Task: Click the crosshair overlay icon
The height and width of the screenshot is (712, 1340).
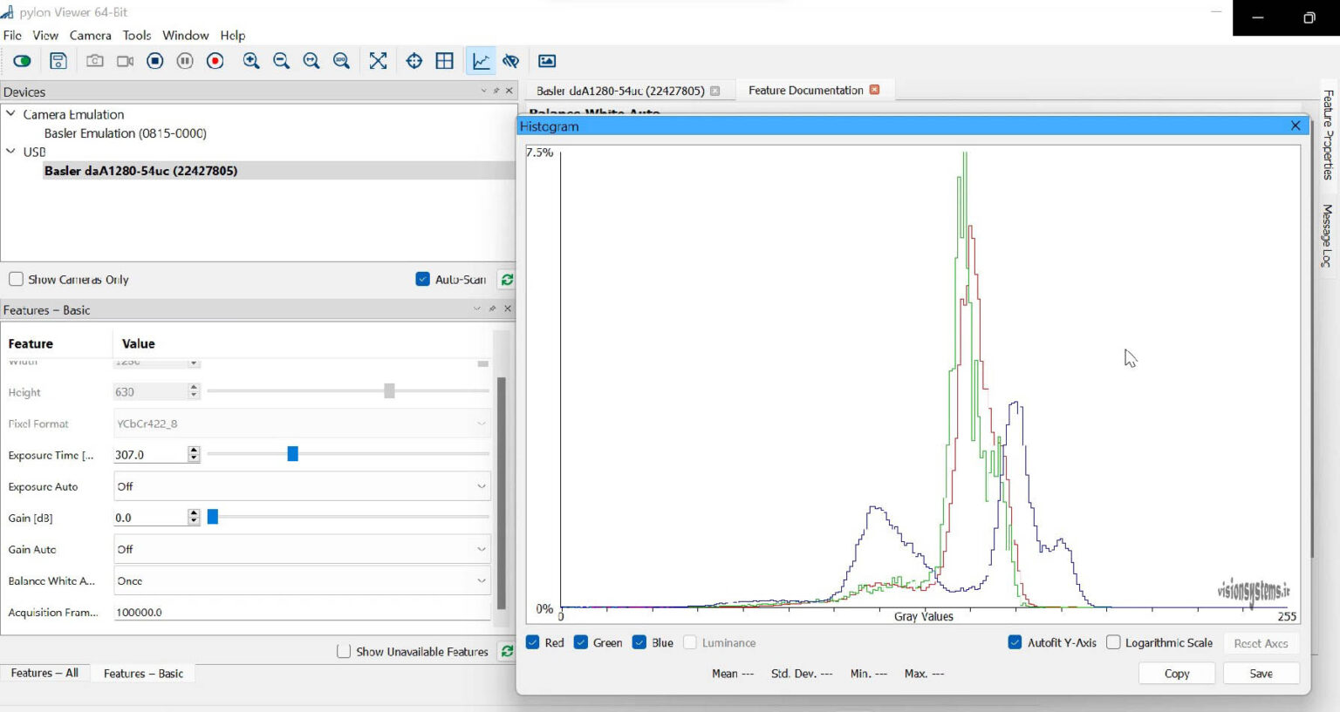Action: (x=414, y=61)
